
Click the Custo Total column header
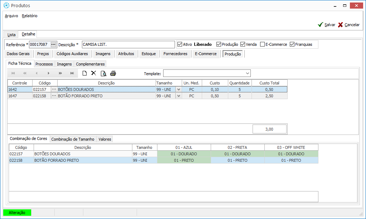coord(269,83)
